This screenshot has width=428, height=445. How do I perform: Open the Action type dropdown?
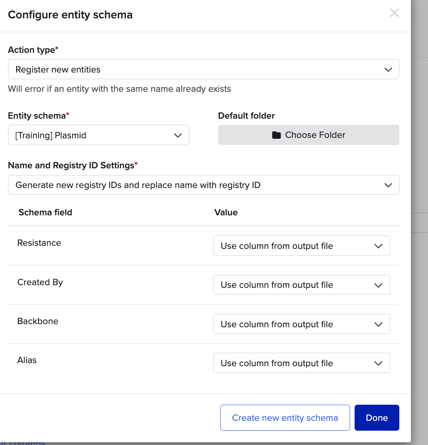(203, 69)
